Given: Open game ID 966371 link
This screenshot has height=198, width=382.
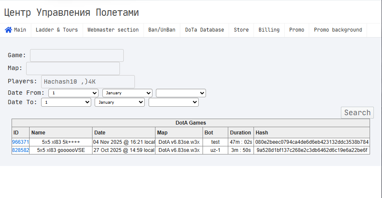Looking at the screenshot, I should [x=21, y=142].
